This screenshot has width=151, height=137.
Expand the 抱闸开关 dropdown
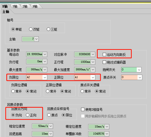139,70
